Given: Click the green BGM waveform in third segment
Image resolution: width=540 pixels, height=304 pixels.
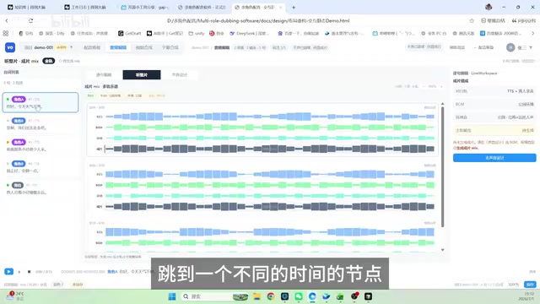Looking at the screenshot, I should point(270,242).
